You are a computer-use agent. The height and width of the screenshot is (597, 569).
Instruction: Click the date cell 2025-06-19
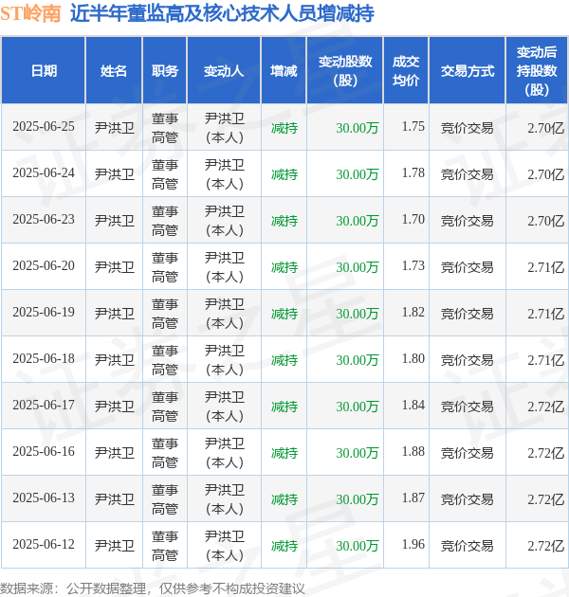[x=44, y=313]
